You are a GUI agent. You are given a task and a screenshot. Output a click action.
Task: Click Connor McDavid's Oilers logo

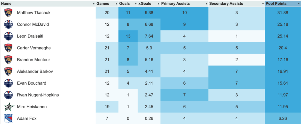8,25
